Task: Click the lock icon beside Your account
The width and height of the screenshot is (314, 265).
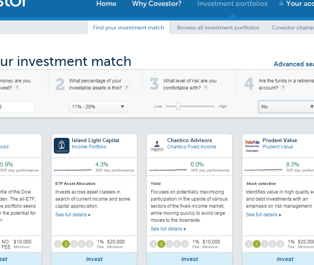Action: click(281, 4)
